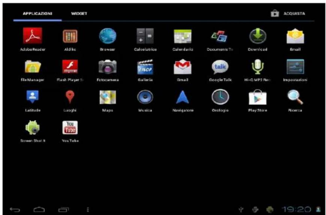Tap the battery status icon
This screenshot has width=326, height=215.
tap(318, 209)
